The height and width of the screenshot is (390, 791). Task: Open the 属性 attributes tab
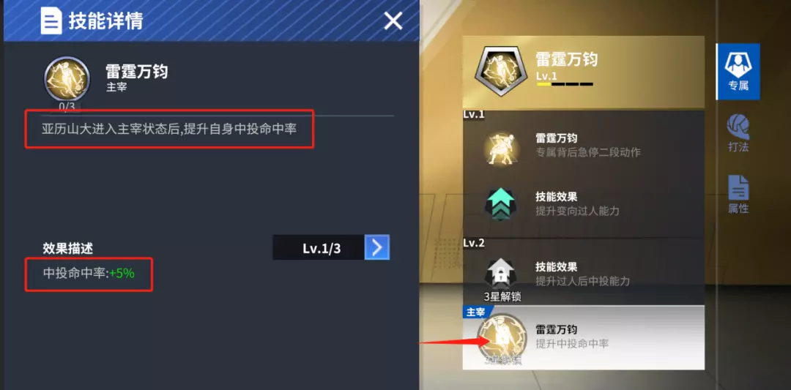click(x=738, y=195)
